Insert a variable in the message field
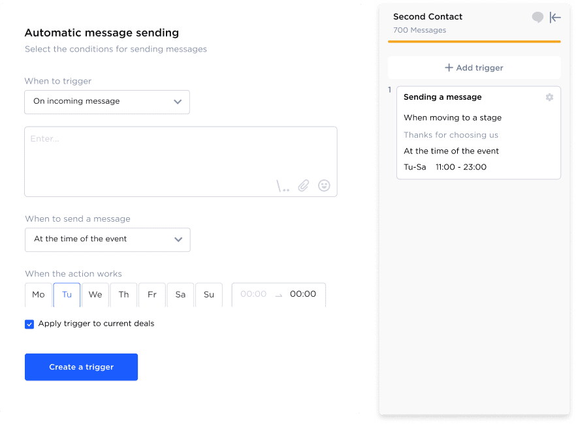Screen dimensions: 576x424 coord(283,185)
